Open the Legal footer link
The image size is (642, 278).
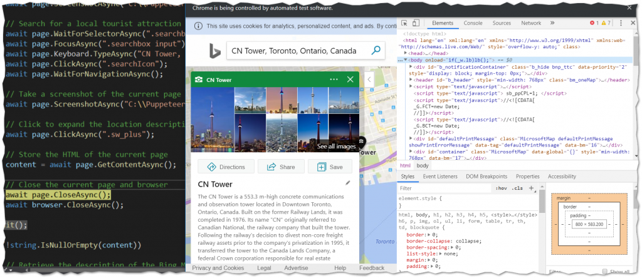[264, 268]
